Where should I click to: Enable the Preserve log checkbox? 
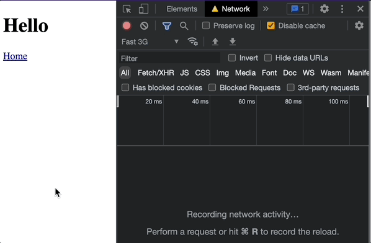pyautogui.click(x=206, y=25)
